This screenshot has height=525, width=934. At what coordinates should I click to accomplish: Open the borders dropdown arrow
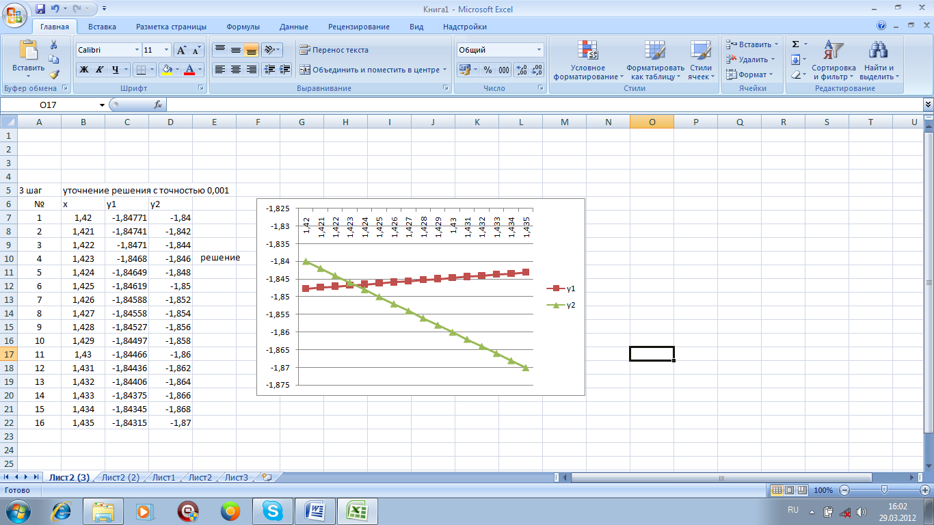[x=152, y=70]
